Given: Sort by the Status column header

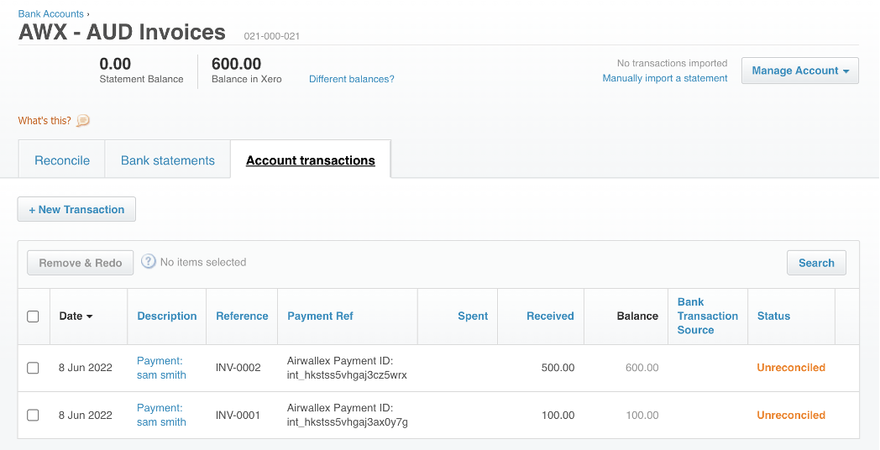Looking at the screenshot, I should [773, 317].
